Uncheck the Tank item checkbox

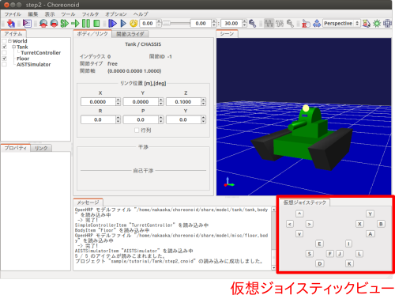(4, 47)
